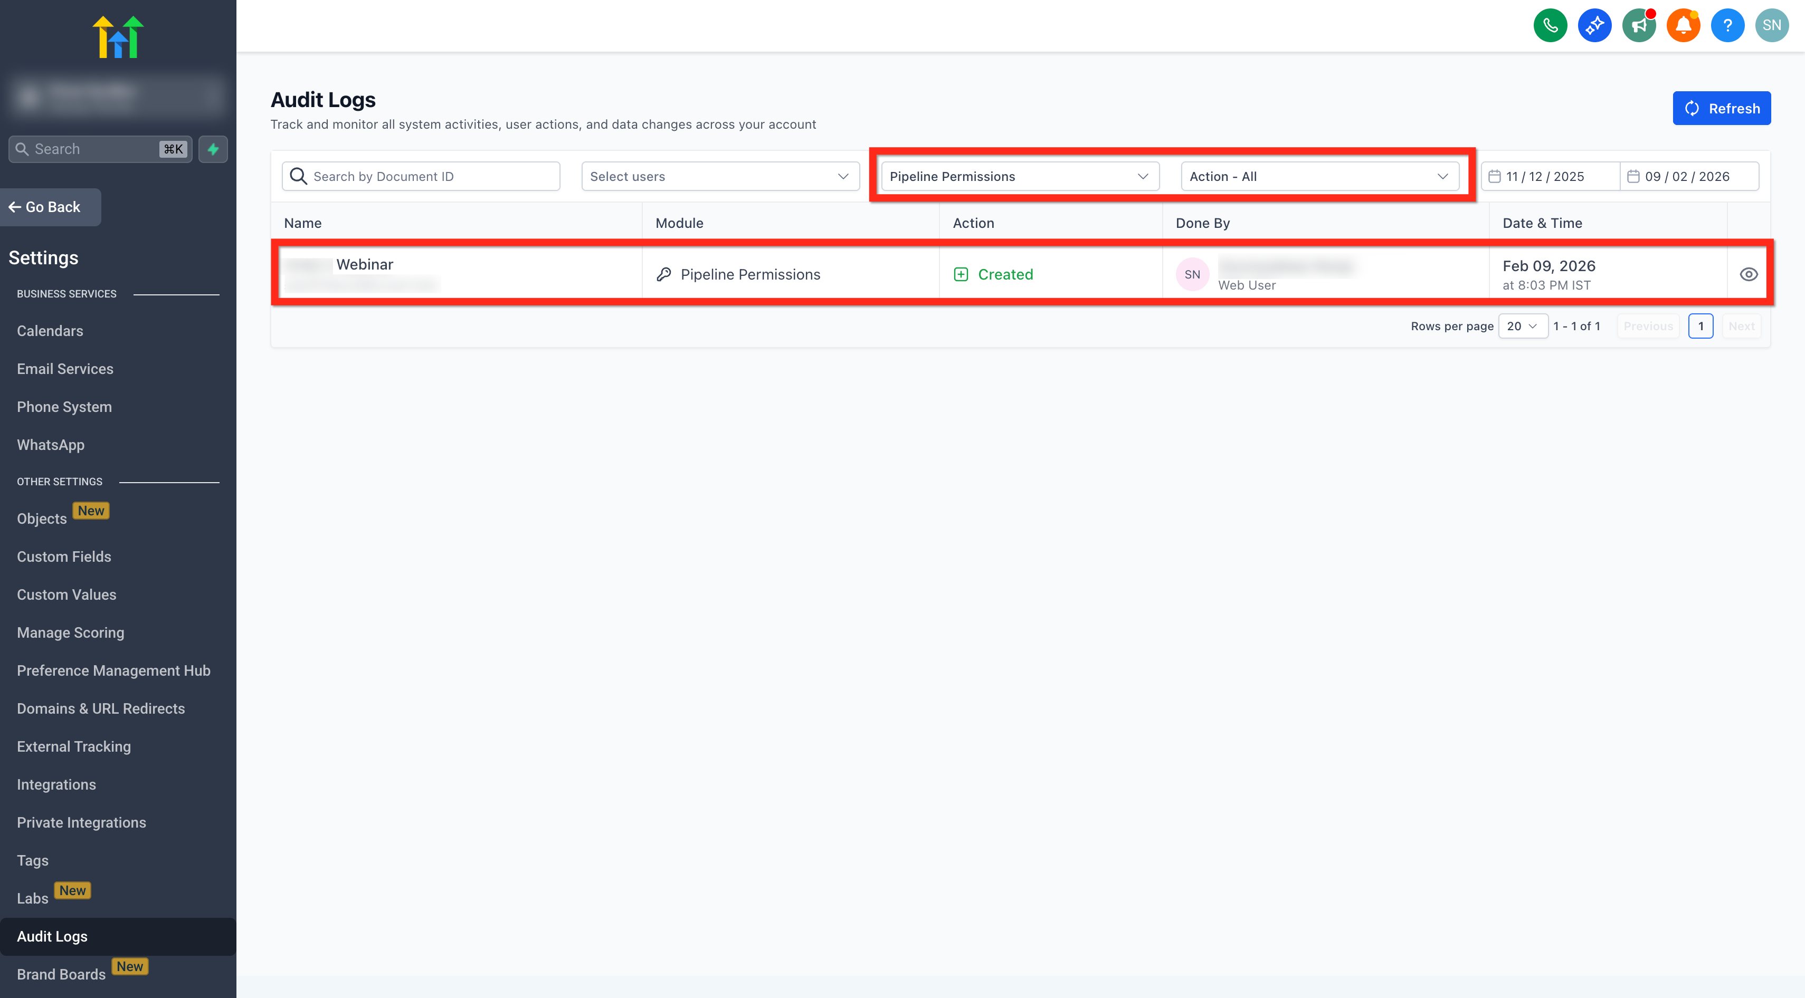Click the green lightning quick actions icon
The height and width of the screenshot is (998, 1805).
[x=213, y=149]
